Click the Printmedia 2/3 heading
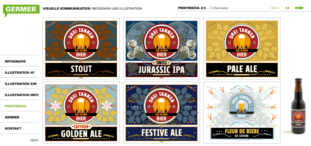The image size is (311, 146). [192, 8]
